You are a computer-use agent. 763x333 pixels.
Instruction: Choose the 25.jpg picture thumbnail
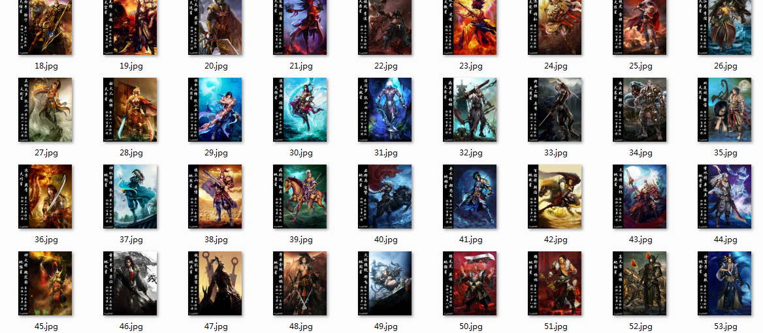640,27
